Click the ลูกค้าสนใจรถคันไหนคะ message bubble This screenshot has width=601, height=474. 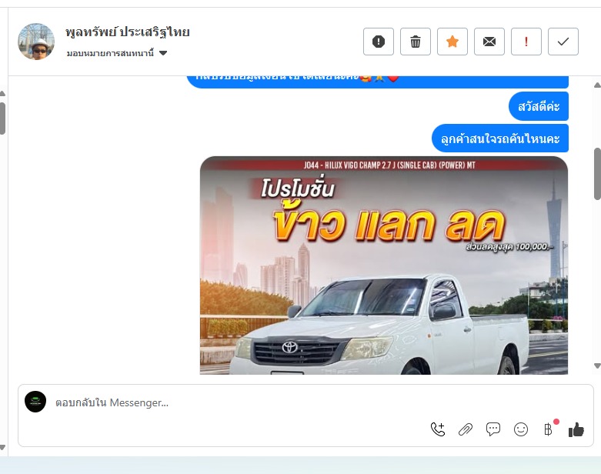[x=500, y=139]
